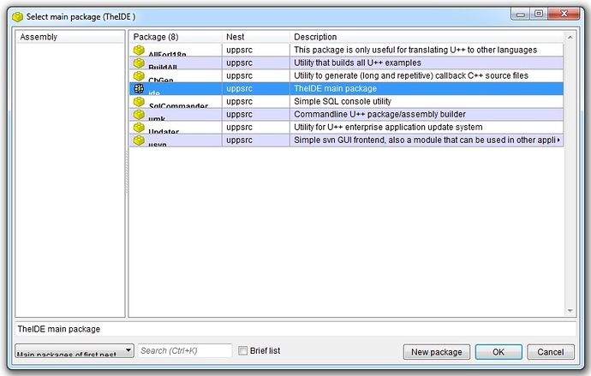Viewport: 591px width, 376px height.
Task: Click 'Simple SQL console utility' description
Action: (x=343, y=101)
